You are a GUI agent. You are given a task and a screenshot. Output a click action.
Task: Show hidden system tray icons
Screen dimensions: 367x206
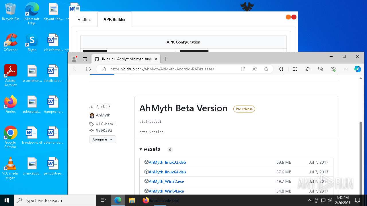(309, 200)
